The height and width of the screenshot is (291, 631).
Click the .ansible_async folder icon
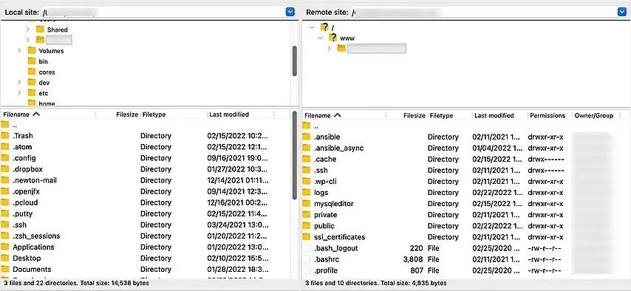pyautogui.click(x=307, y=148)
